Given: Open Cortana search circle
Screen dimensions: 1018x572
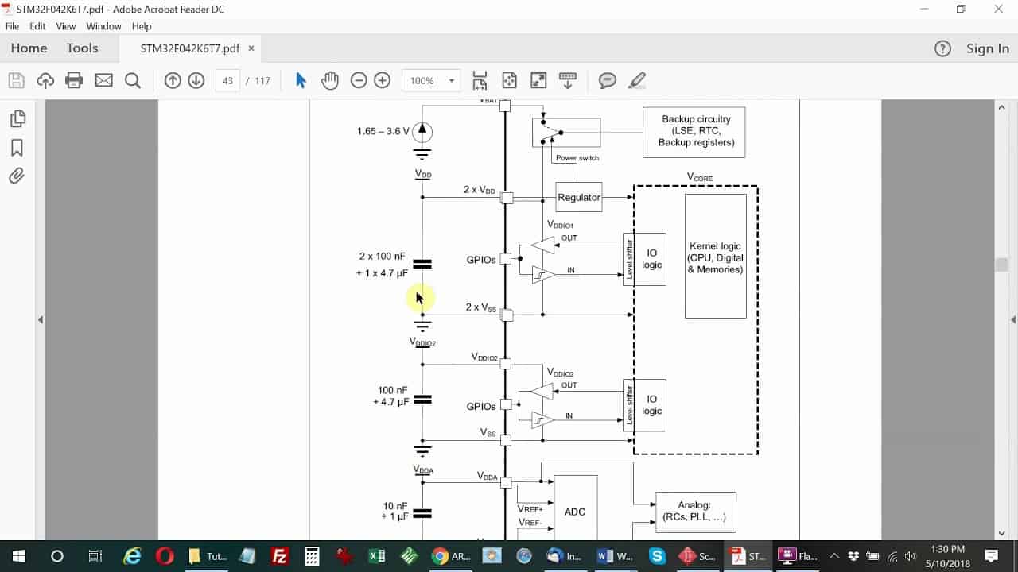Looking at the screenshot, I should [56, 556].
